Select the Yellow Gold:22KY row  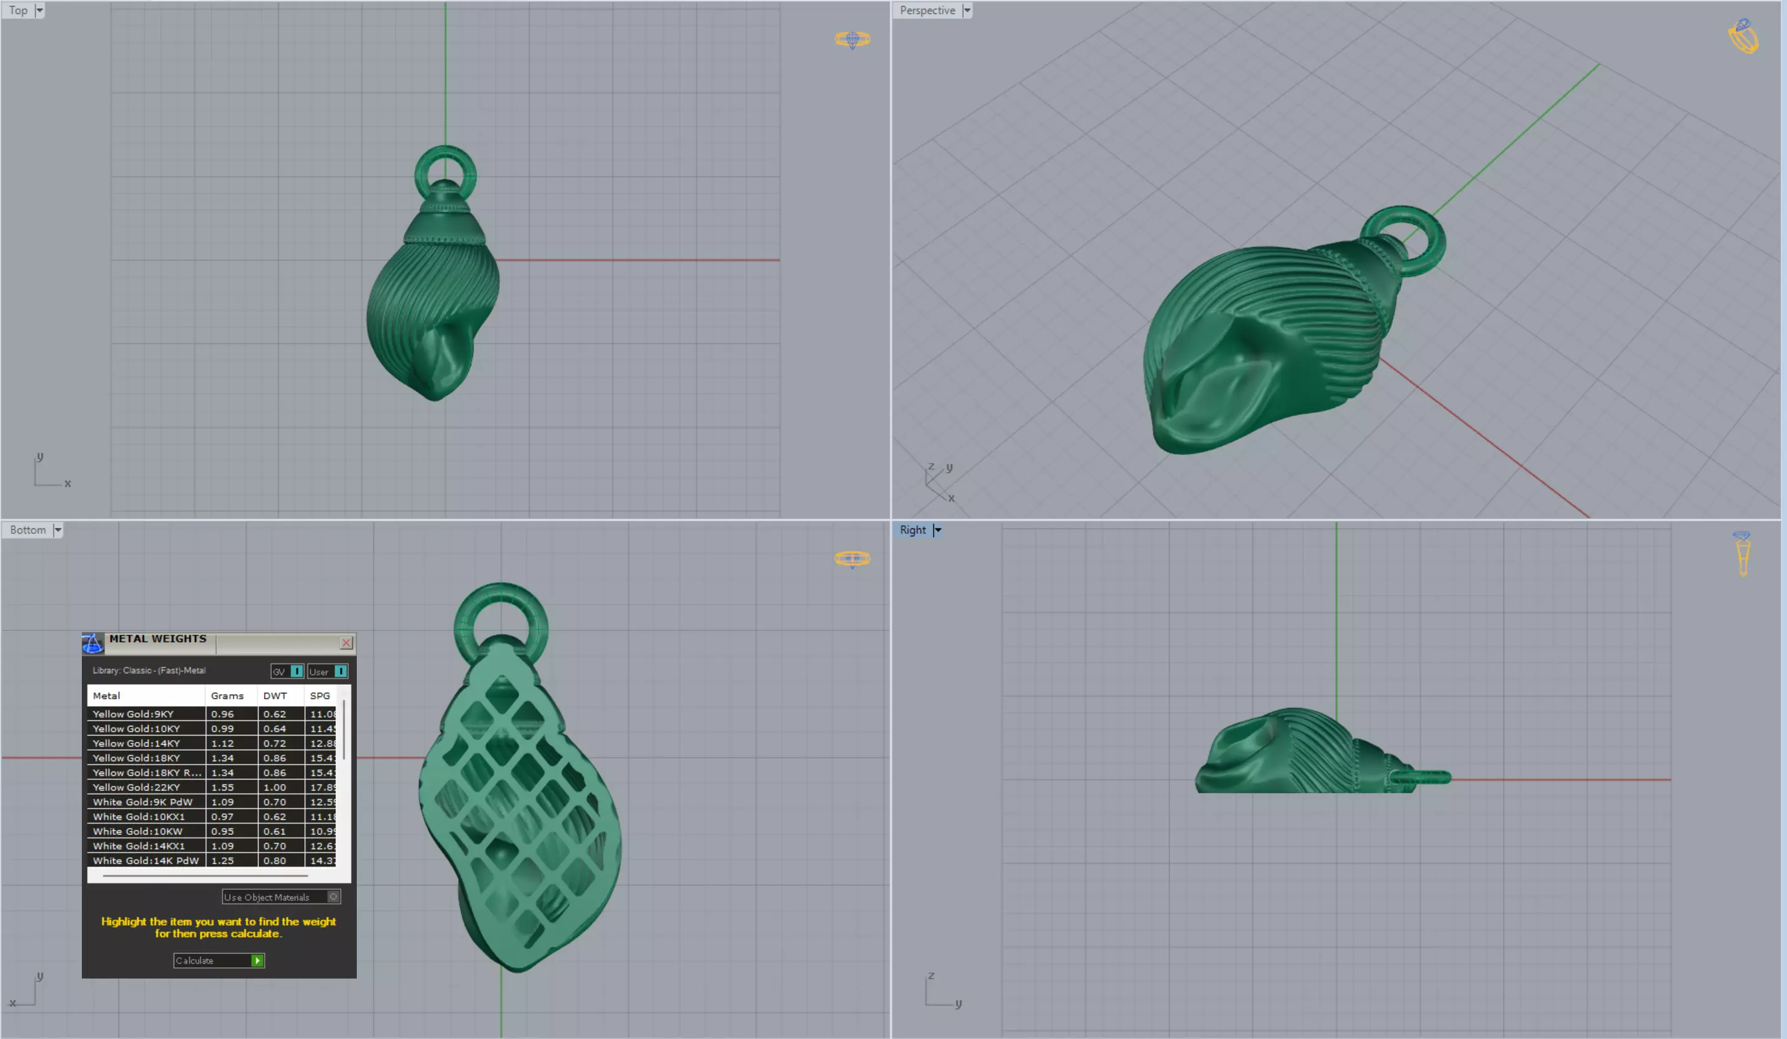pyautogui.click(x=211, y=787)
